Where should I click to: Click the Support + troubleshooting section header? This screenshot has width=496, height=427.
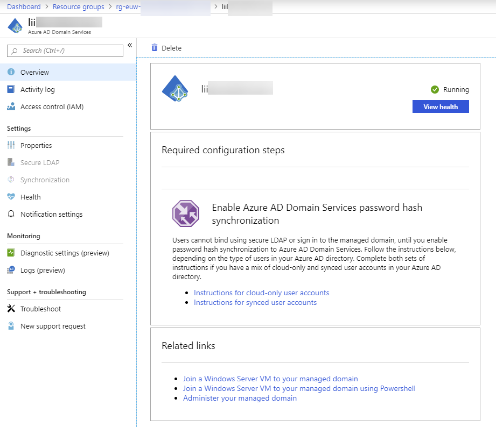[46, 292]
